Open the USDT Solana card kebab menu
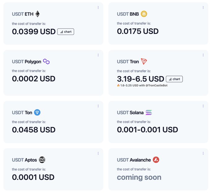The image size is (210, 193). pos(203,106)
